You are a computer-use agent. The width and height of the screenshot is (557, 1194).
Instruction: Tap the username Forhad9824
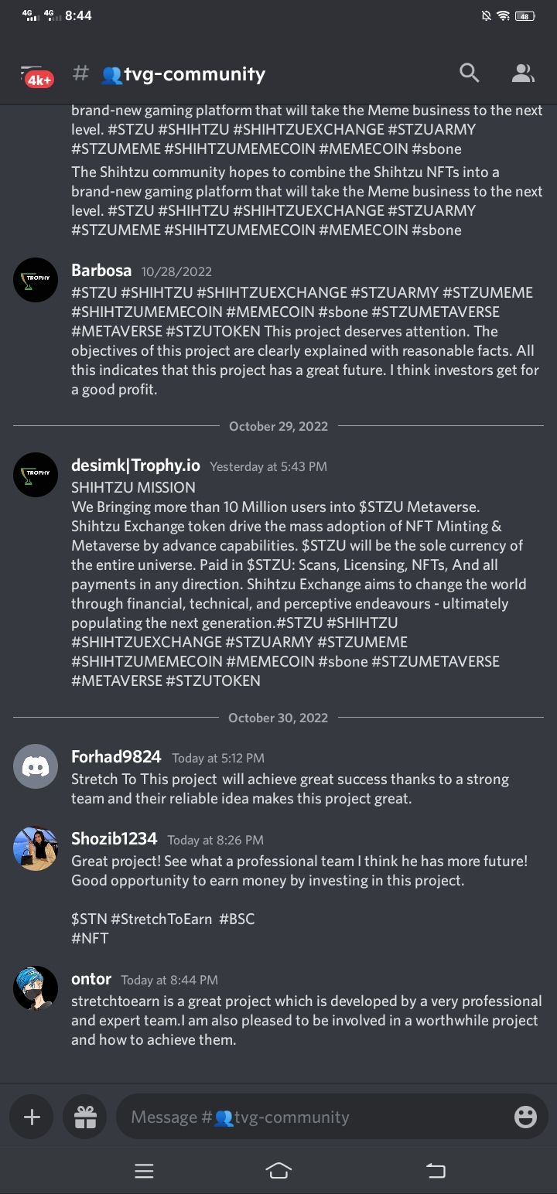116,757
